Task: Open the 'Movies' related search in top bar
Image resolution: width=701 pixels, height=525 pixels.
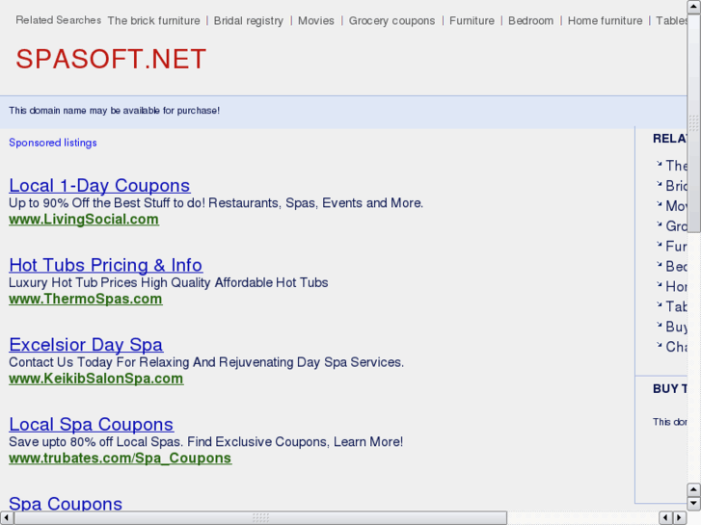Action: pyautogui.click(x=316, y=20)
